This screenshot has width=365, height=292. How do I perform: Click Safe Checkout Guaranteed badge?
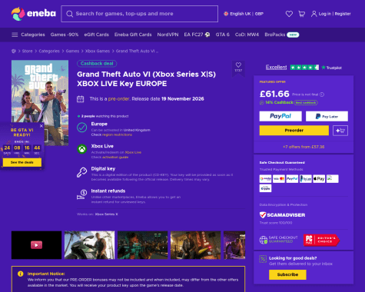click(278, 240)
